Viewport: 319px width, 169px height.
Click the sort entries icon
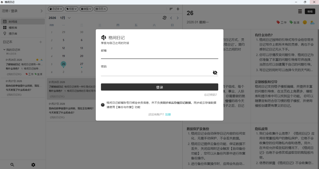click(x=171, y=9)
